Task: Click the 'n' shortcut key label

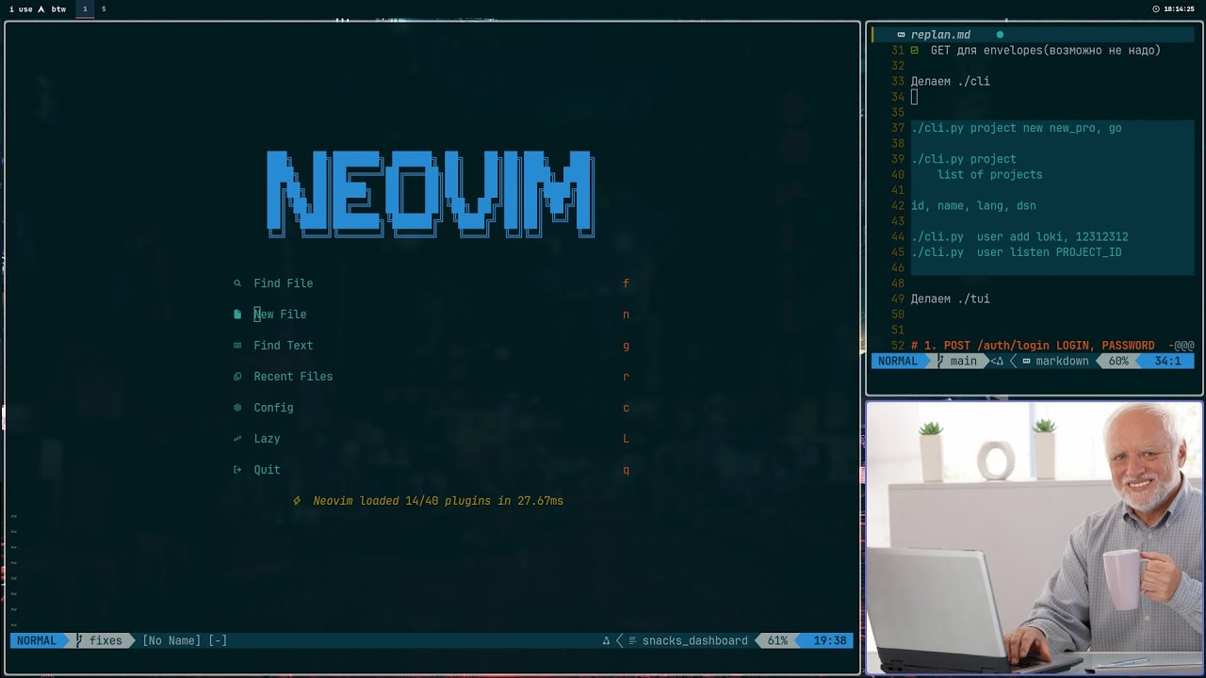Action: [626, 315]
